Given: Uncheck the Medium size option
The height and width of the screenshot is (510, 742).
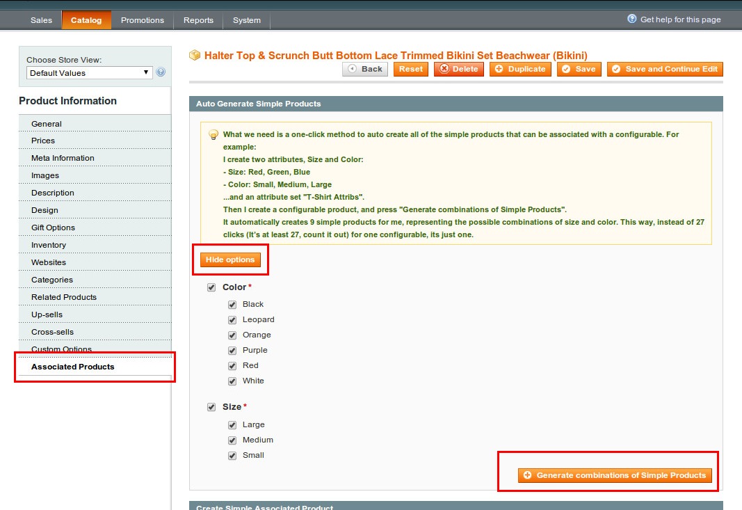Looking at the screenshot, I should point(232,440).
